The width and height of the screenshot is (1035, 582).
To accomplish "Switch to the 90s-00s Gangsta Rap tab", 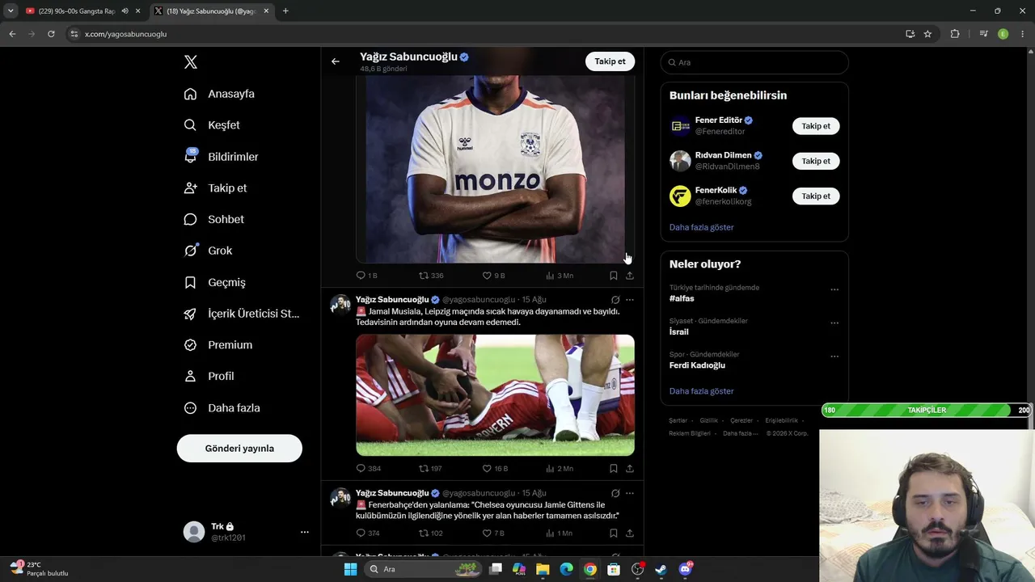I will (x=75, y=11).
